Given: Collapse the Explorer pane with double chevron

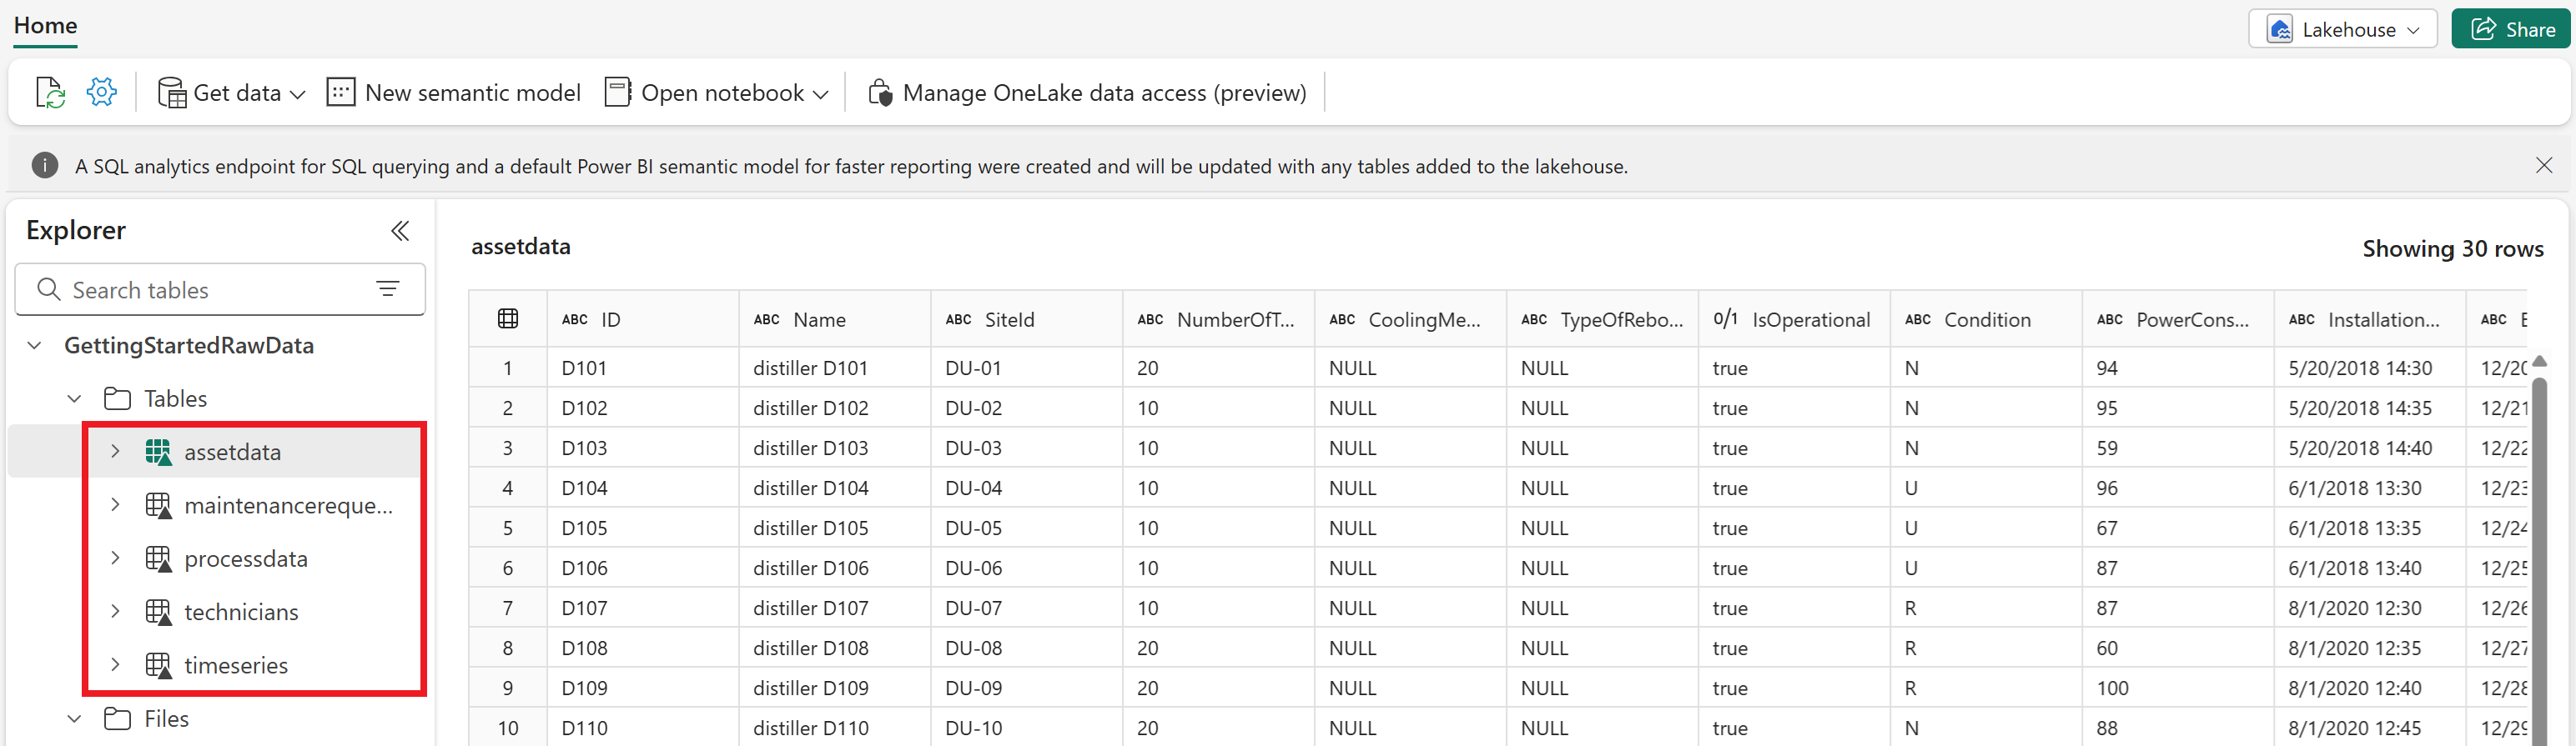Looking at the screenshot, I should [400, 231].
